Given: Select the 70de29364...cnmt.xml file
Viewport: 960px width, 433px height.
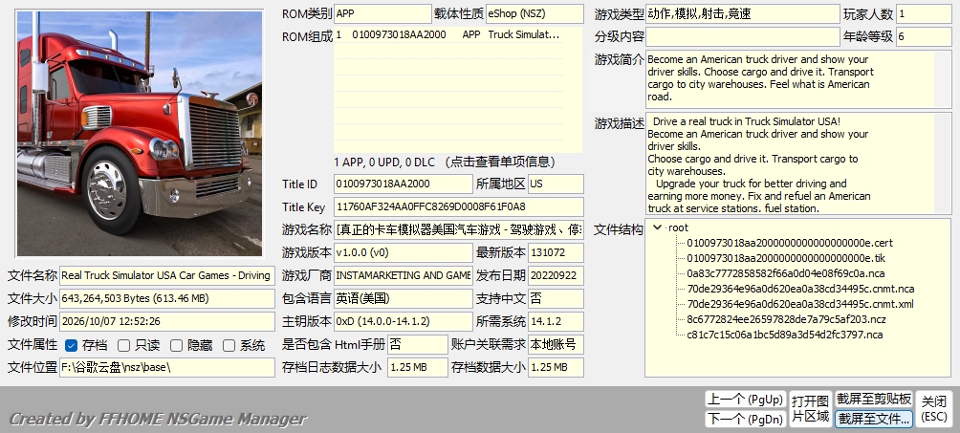Looking at the screenshot, I should click(799, 304).
